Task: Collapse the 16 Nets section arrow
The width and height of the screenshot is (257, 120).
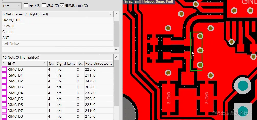Action: [x=116, y=57]
